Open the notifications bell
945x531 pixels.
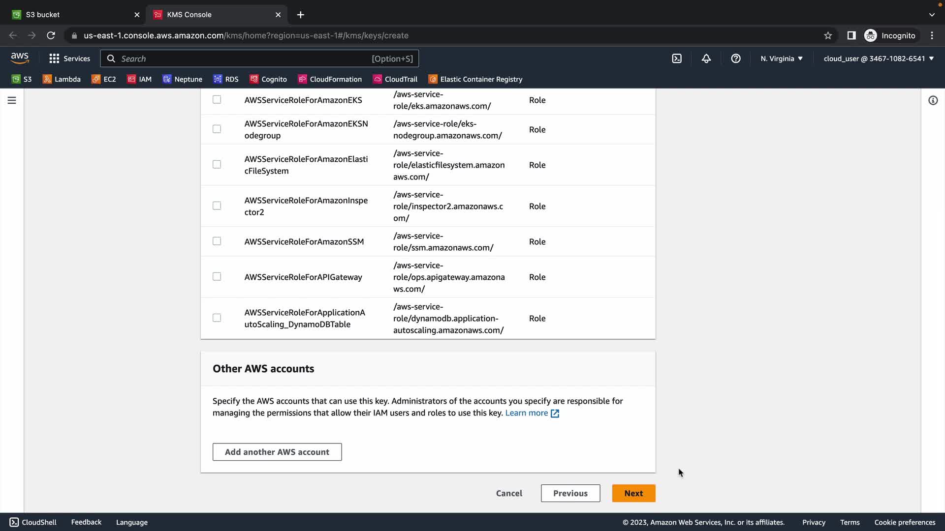click(706, 59)
